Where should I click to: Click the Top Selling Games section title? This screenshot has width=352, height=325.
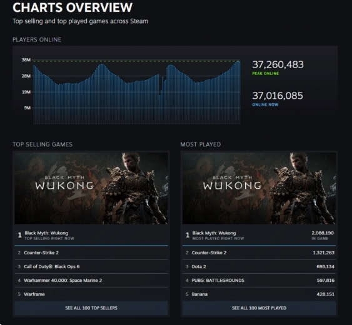(43, 144)
